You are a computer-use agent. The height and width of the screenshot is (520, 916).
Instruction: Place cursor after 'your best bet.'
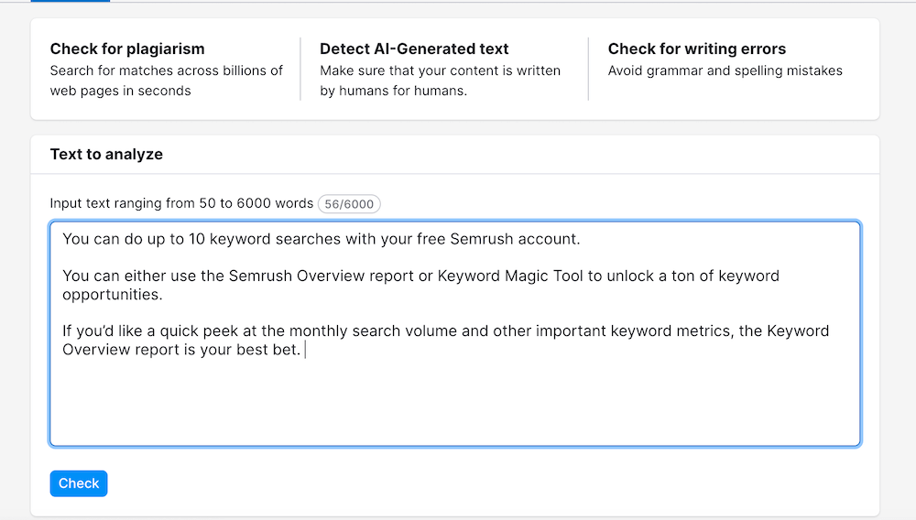pos(304,350)
